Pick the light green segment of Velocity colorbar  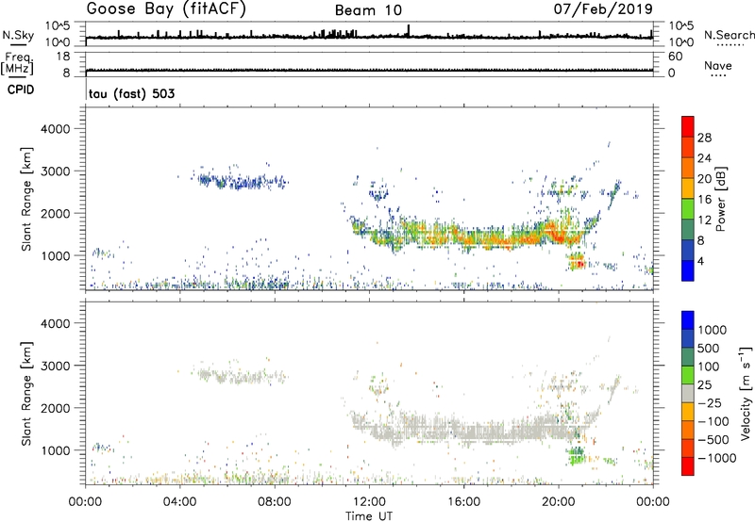(688, 375)
